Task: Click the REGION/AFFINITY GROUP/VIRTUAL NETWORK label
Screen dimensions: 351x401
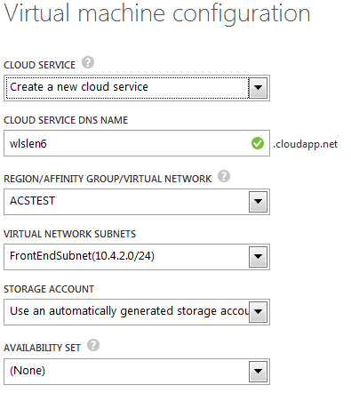Action: 108,179
